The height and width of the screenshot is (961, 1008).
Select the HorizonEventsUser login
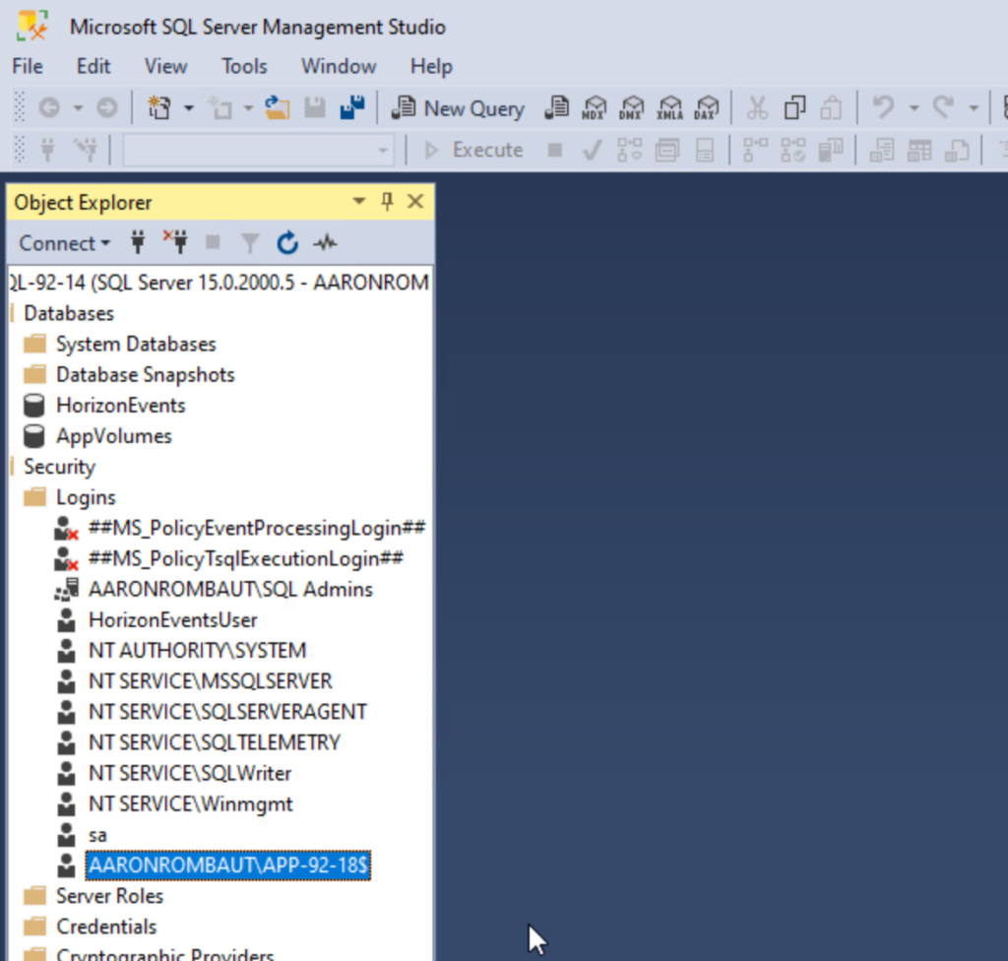tap(172, 619)
